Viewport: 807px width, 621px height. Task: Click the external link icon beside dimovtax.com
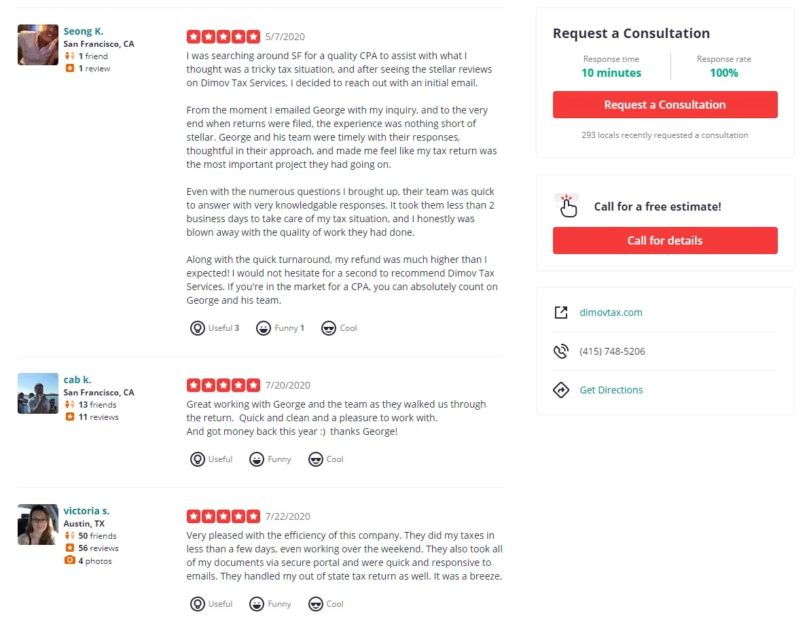pyautogui.click(x=561, y=312)
